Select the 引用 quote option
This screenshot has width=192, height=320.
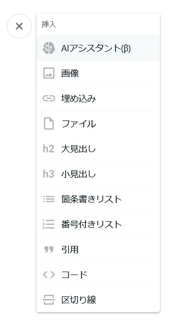[98, 249]
